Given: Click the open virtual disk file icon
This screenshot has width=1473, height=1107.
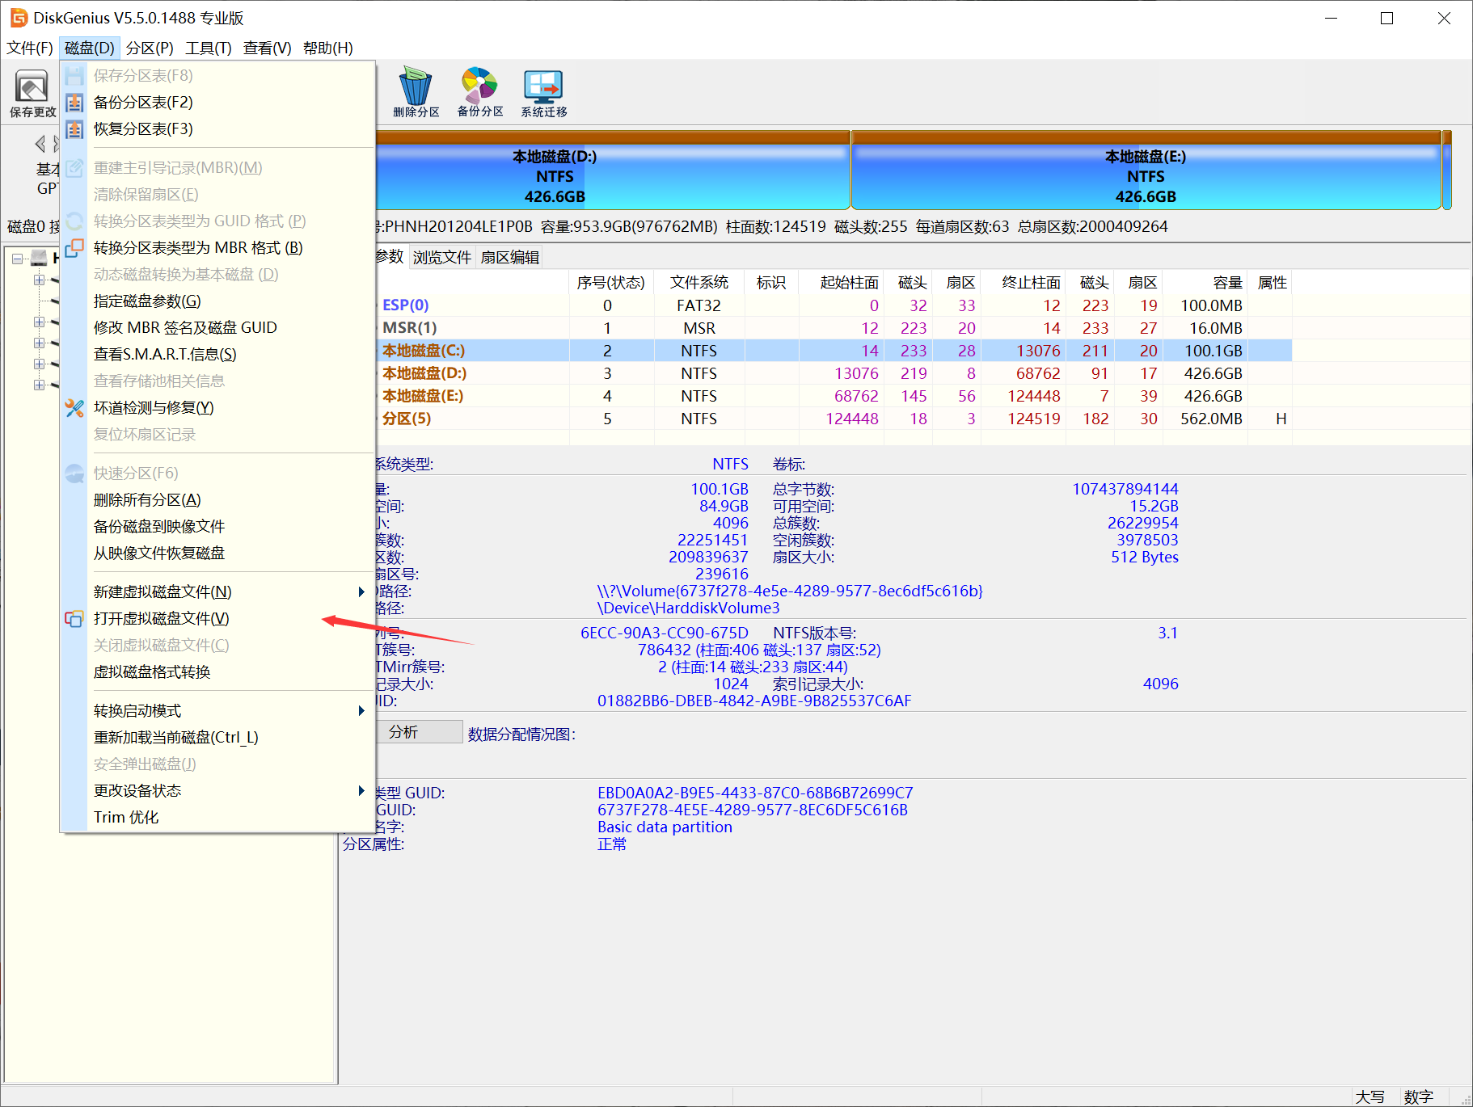Looking at the screenshot, I should (74, 619).
